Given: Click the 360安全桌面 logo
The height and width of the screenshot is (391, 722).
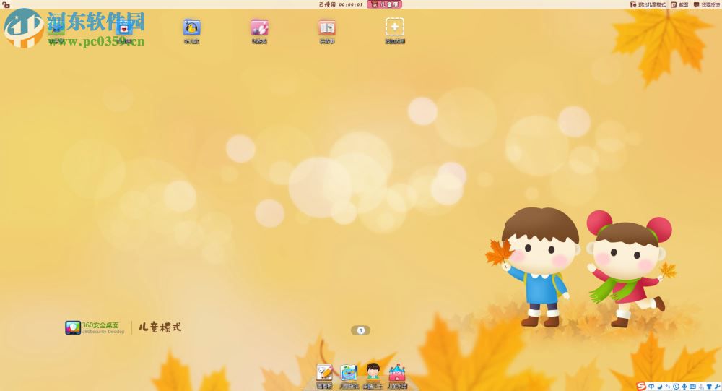Looking at the screenshot, I should pyautogui.click(x=95, y=327).
